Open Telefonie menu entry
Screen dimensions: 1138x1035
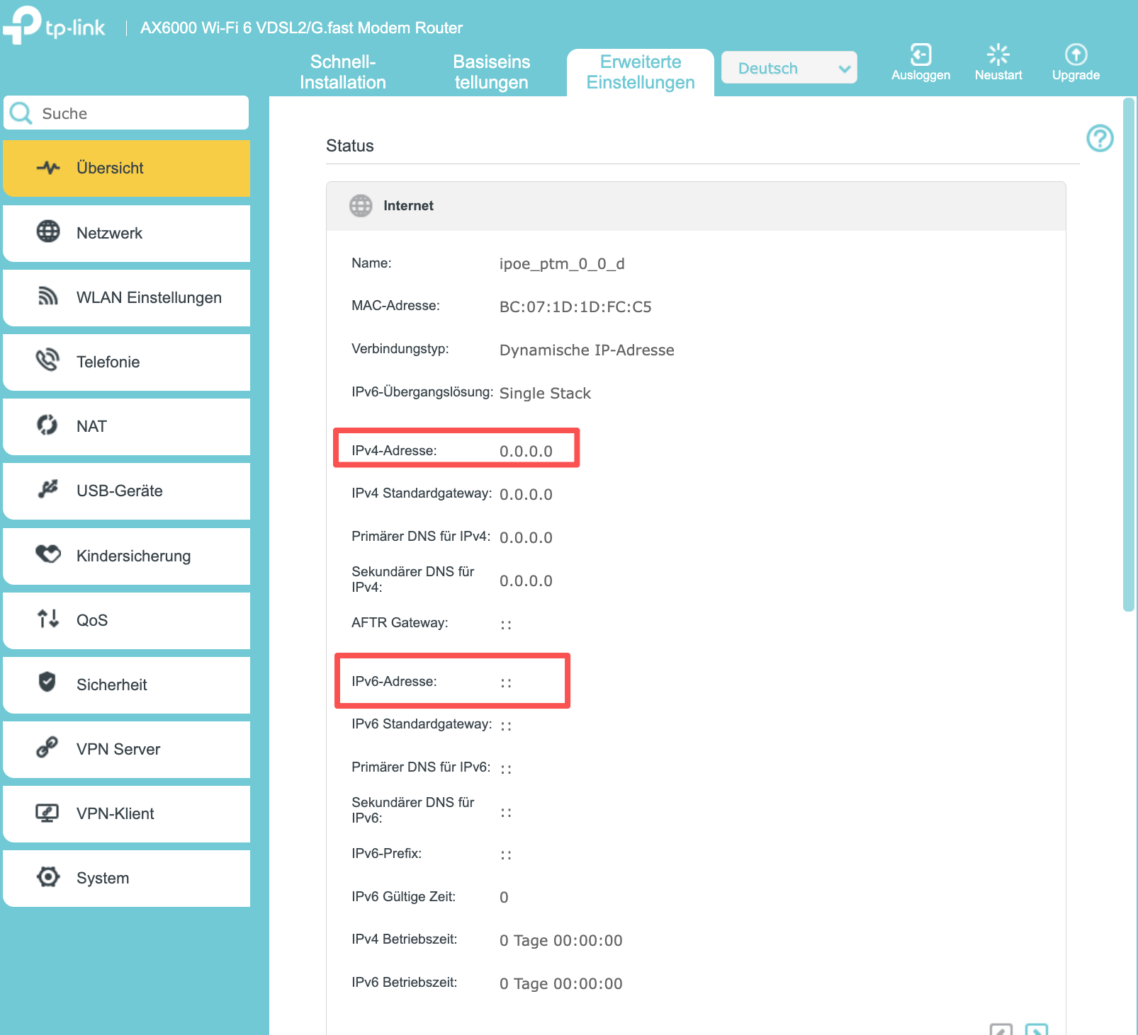coord(126,362)
